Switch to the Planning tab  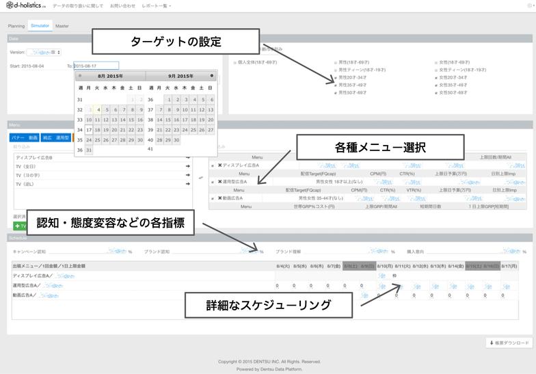point(16,26)
